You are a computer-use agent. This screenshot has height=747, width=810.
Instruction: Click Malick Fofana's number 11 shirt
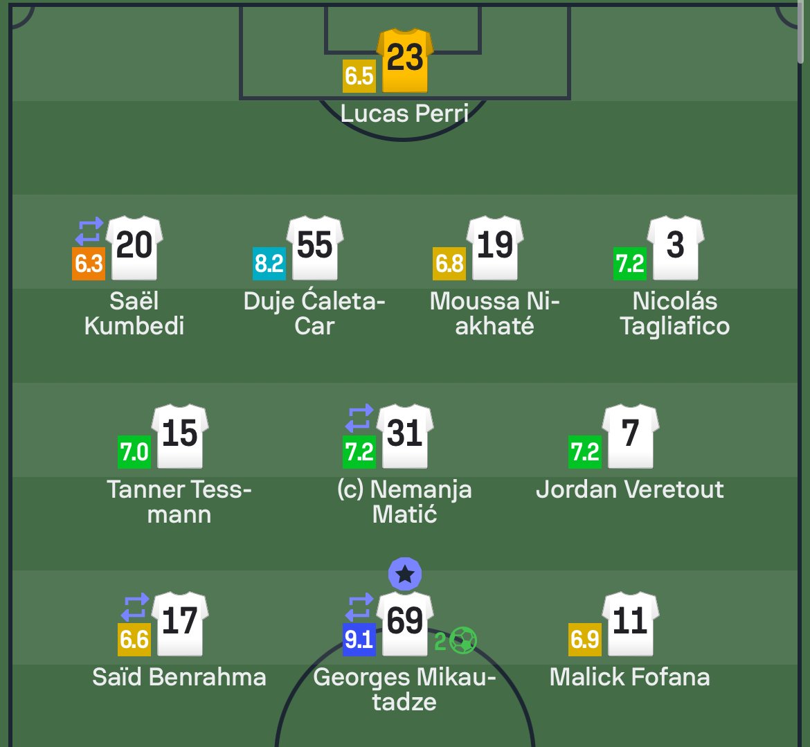pyautogui.click(x=630, y=623)
